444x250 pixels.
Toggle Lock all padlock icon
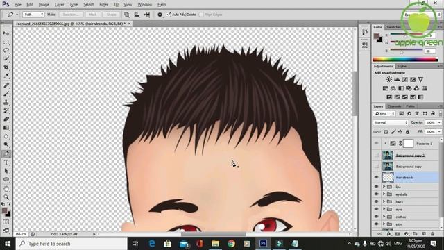tap(407, 132)
